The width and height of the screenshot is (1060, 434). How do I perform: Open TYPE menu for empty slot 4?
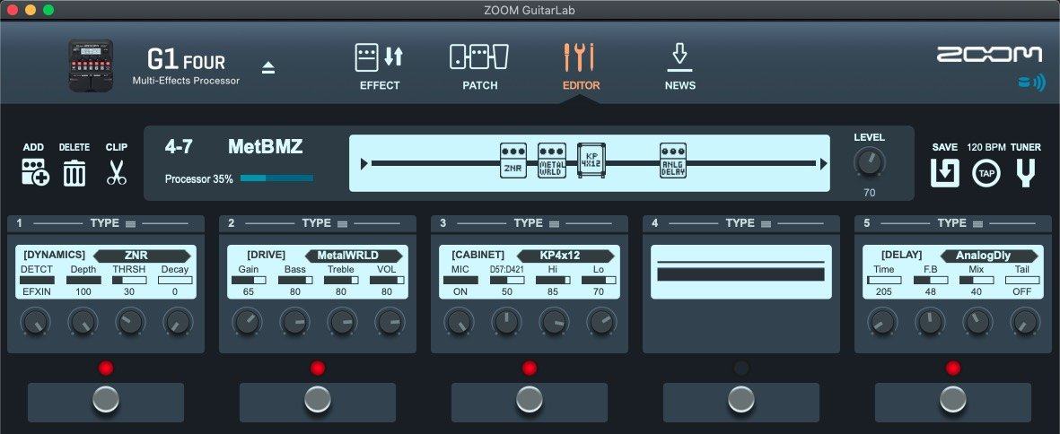[x=747, y=223]
